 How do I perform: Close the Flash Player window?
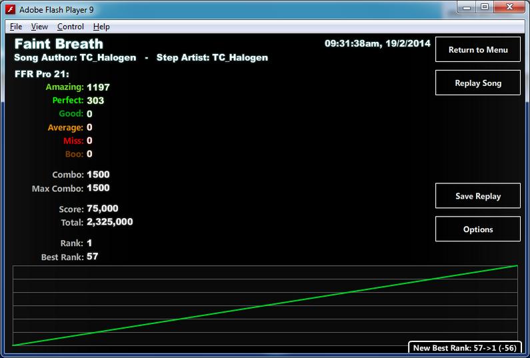(510, 7)
